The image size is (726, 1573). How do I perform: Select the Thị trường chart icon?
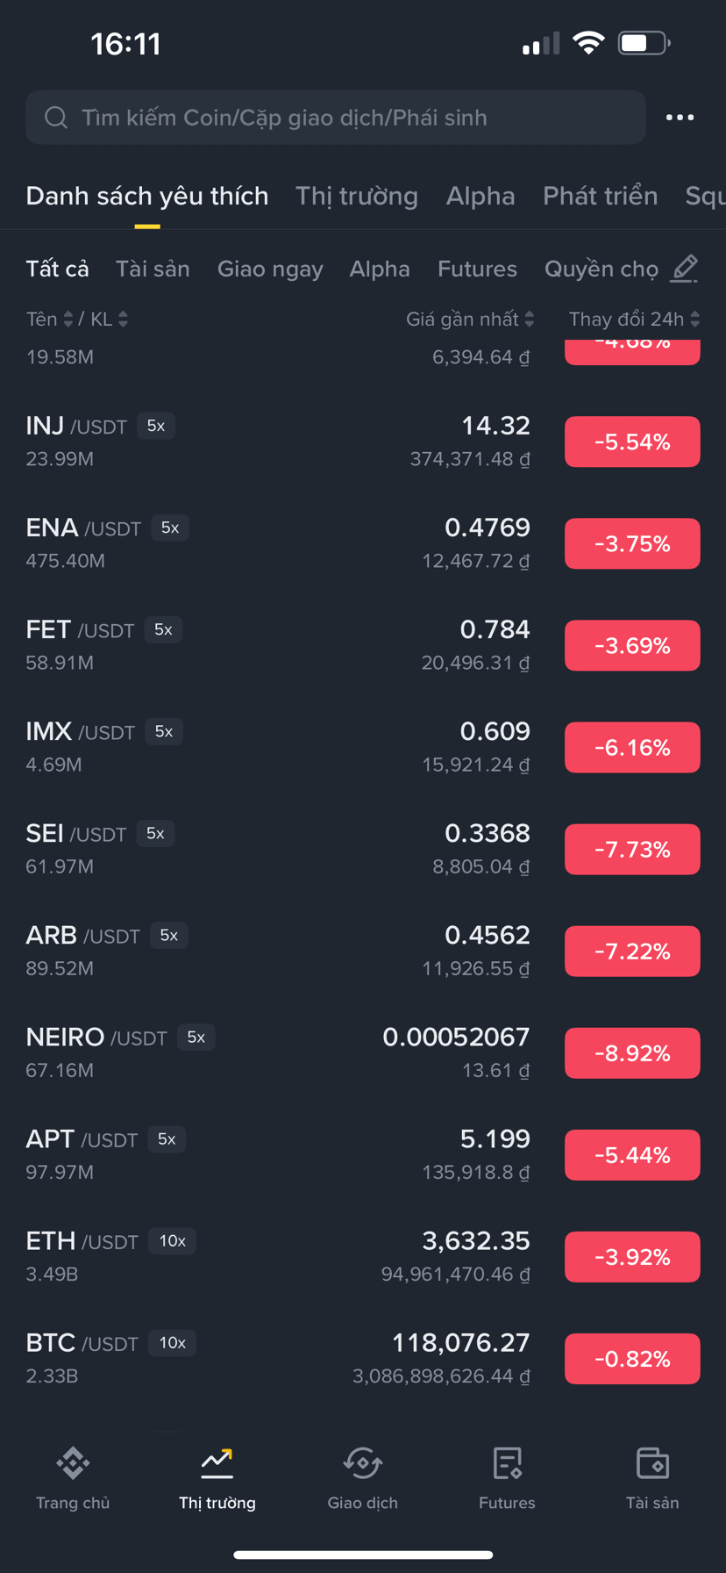217,1462
